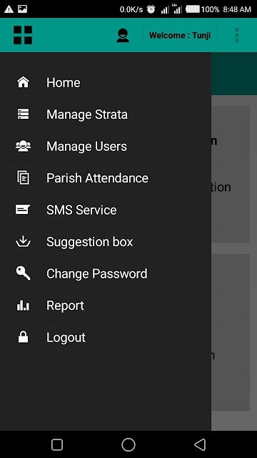257x458 pixels.
Task: Tap the Welcome : Tunji label
Action: [x=180, y=35]
